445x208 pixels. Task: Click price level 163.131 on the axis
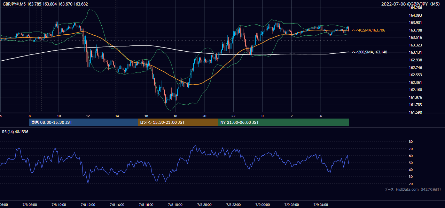coord(415,53)
